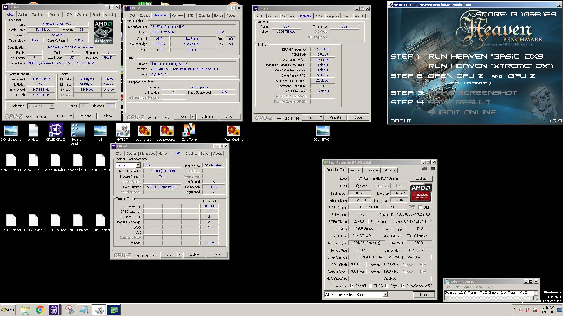
Task: Expand Tools arrow in CPU-Z Mainboard window
Action: pyautogui.click(x=193, y=117)
